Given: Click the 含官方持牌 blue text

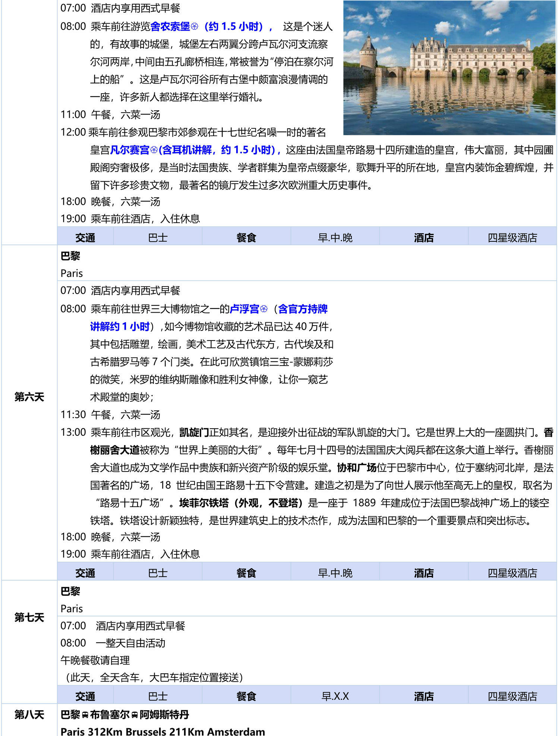Looking at the screenshot, I should click(303, 309).
